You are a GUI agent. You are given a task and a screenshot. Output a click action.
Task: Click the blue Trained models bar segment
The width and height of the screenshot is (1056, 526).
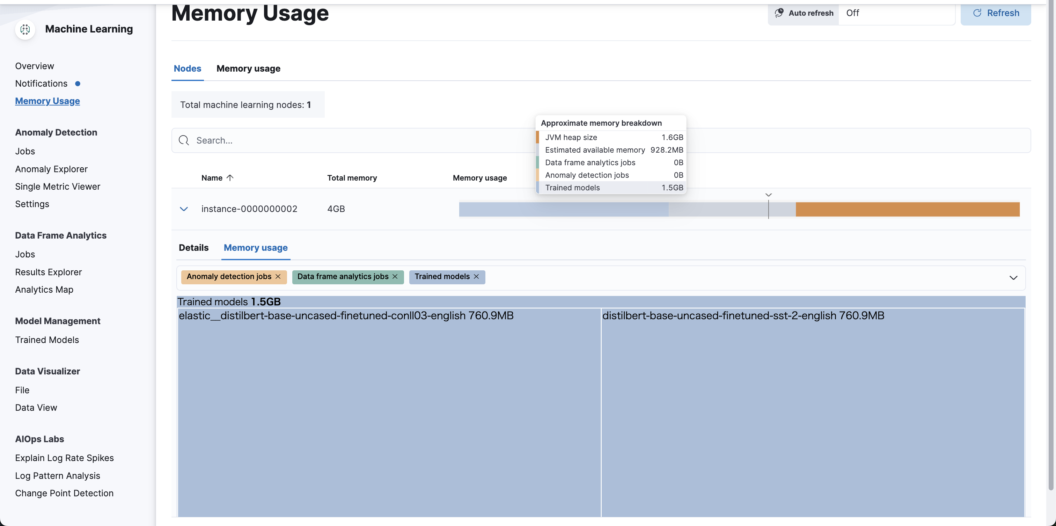[x=563, y=210]
